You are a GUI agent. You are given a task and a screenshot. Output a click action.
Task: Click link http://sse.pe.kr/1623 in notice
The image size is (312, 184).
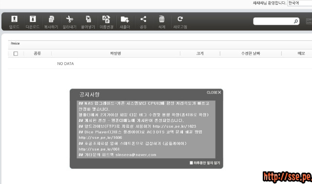tap(175, 126)
